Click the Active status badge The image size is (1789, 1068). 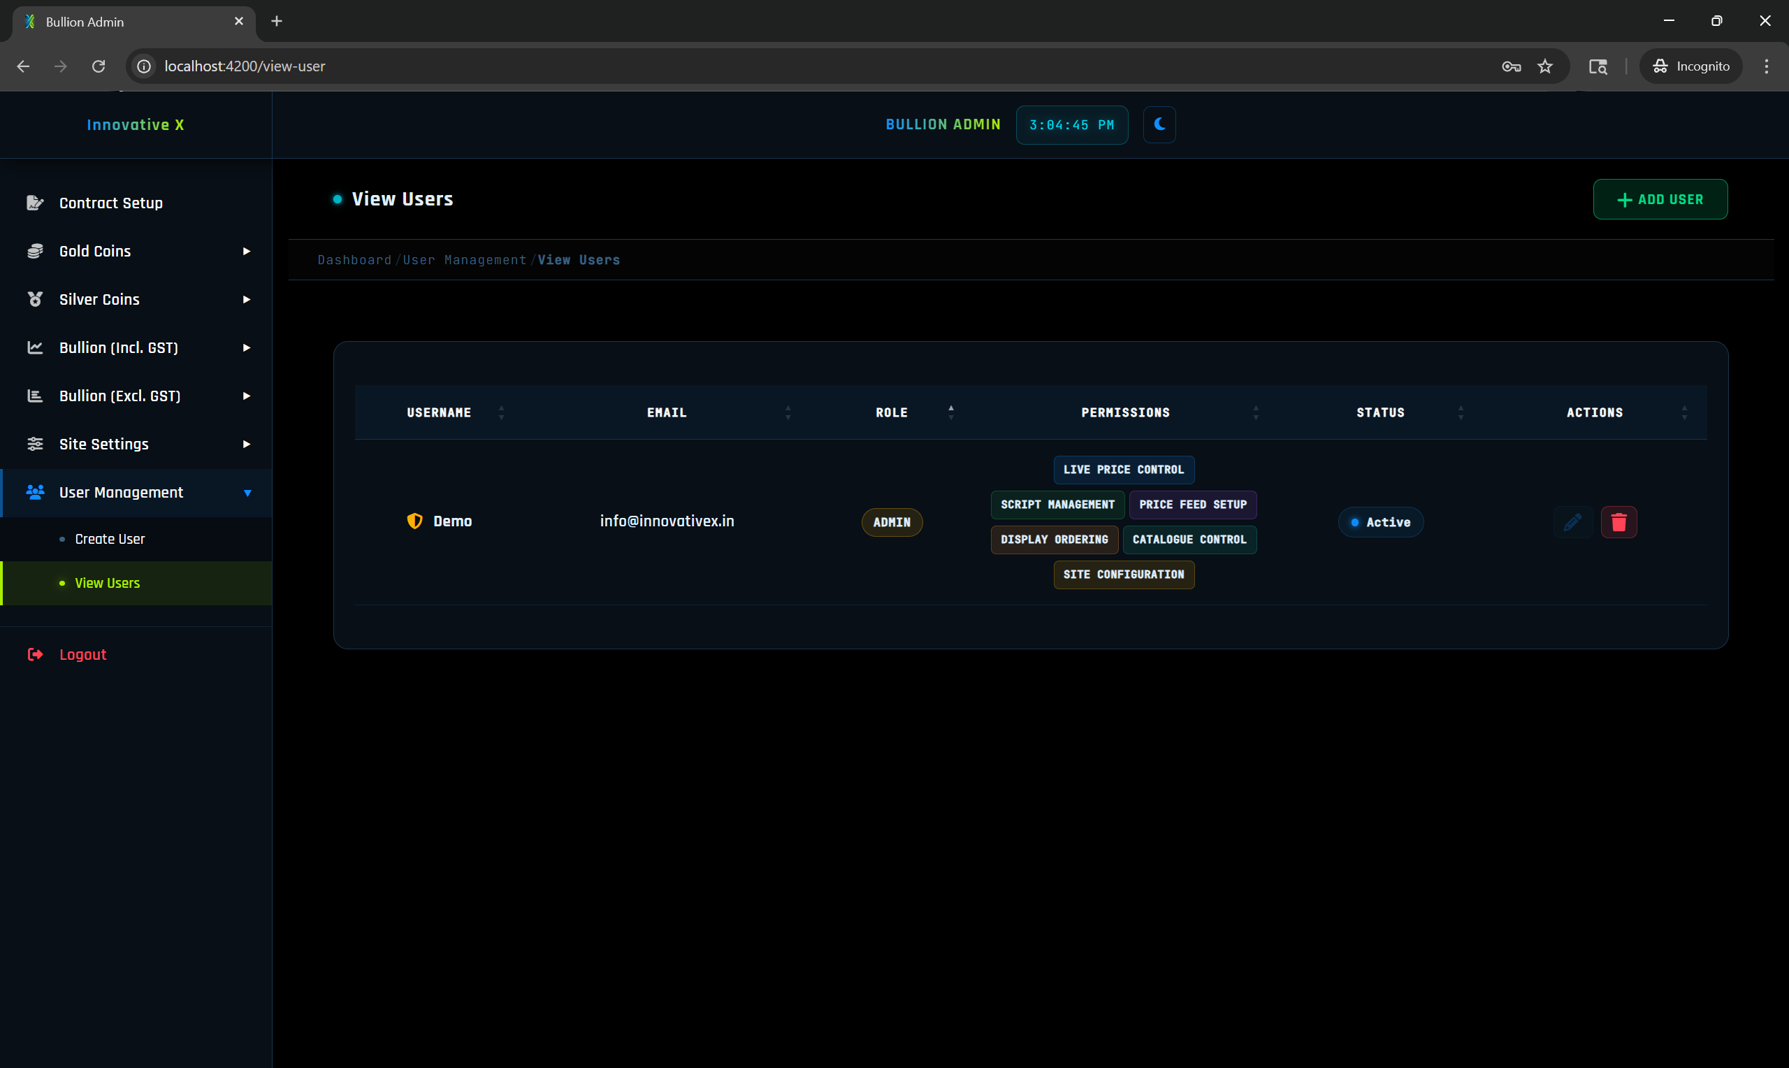click(x=1379, y=521)
